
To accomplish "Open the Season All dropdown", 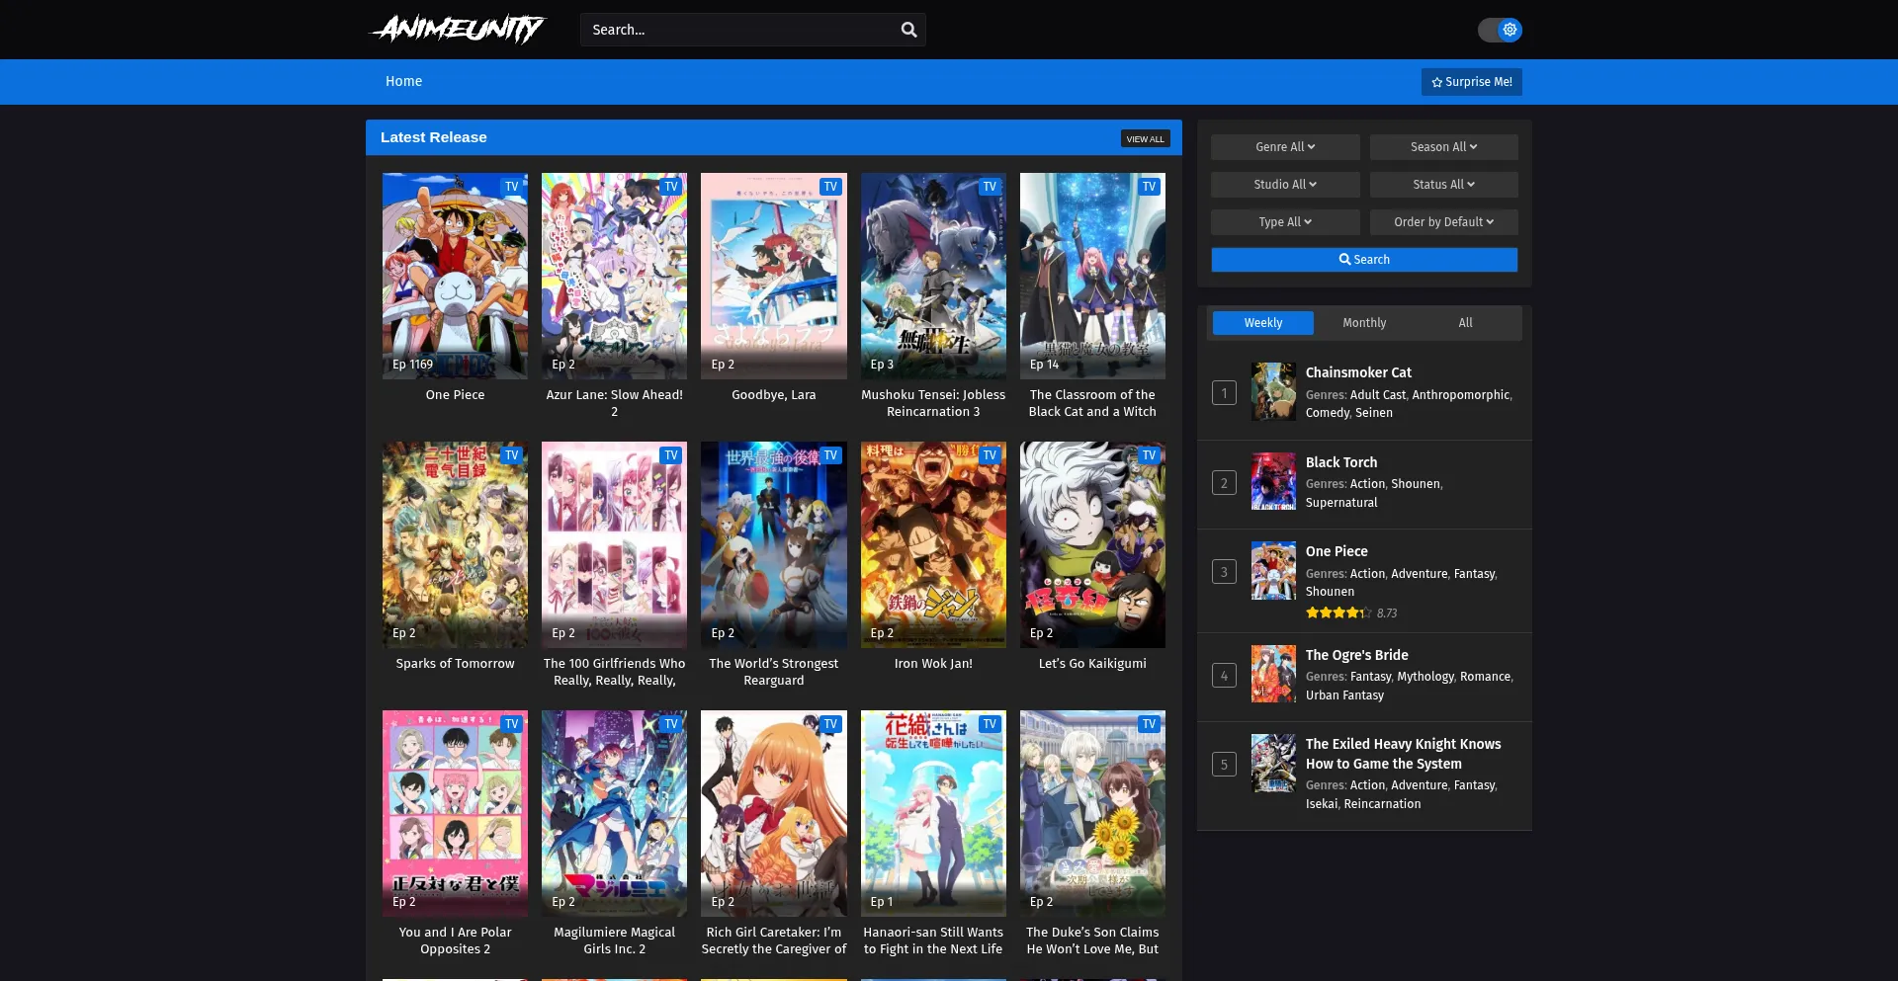I will tap(1443, 147).
